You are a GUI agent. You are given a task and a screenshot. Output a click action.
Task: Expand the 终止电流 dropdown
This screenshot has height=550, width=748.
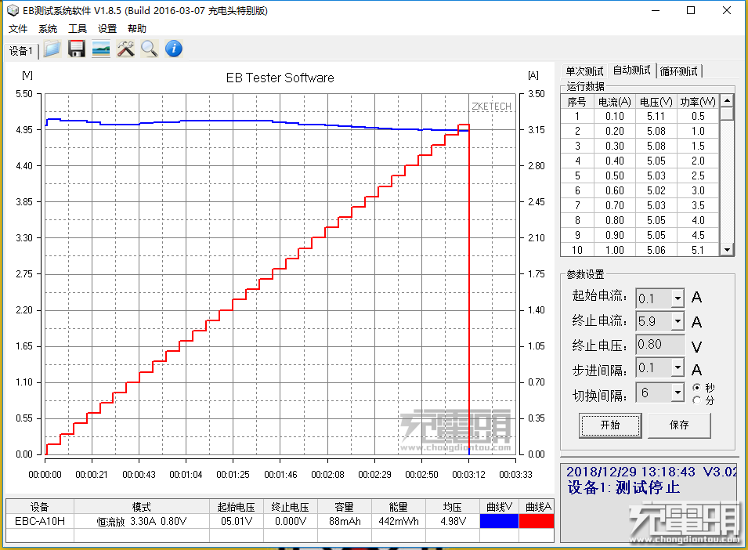(677, 322)
